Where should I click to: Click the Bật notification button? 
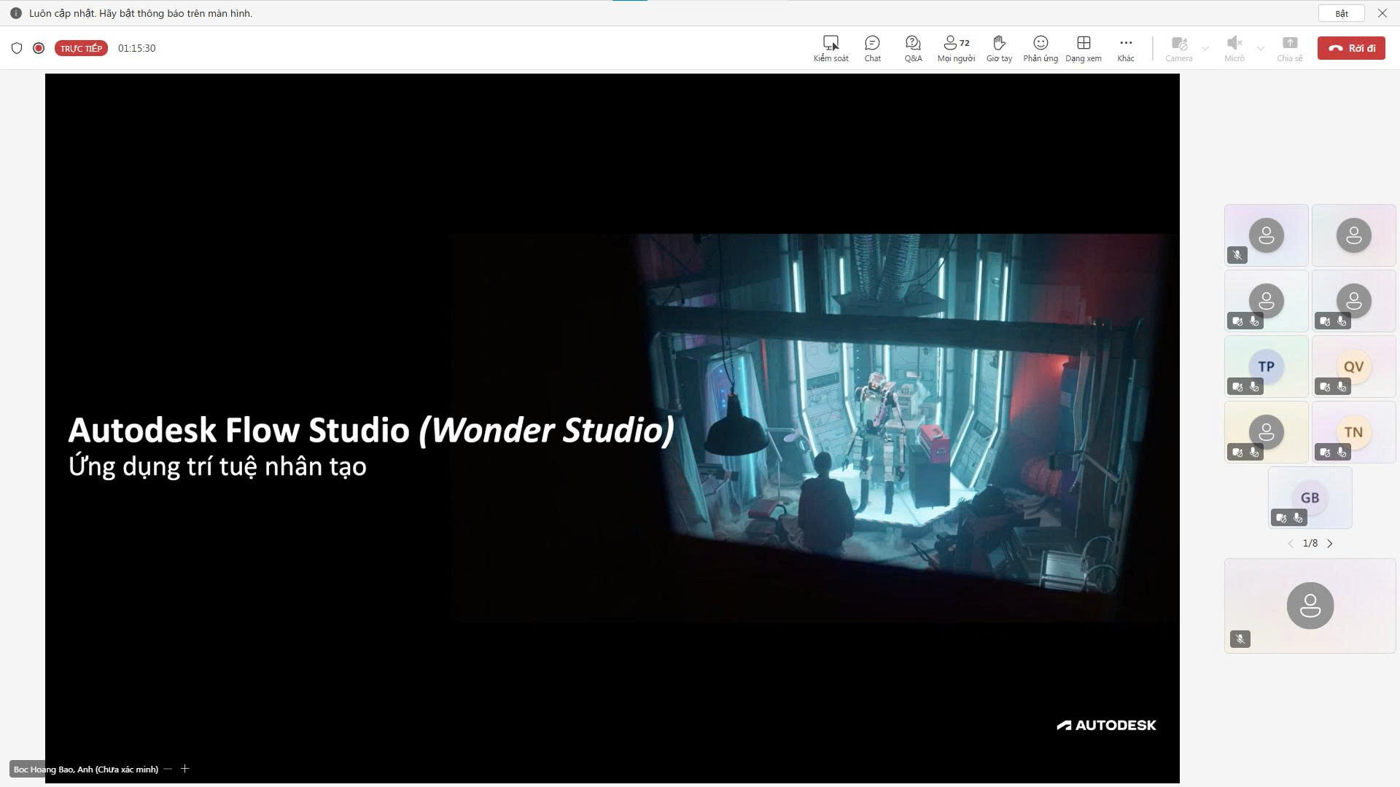pos(1341,13)
